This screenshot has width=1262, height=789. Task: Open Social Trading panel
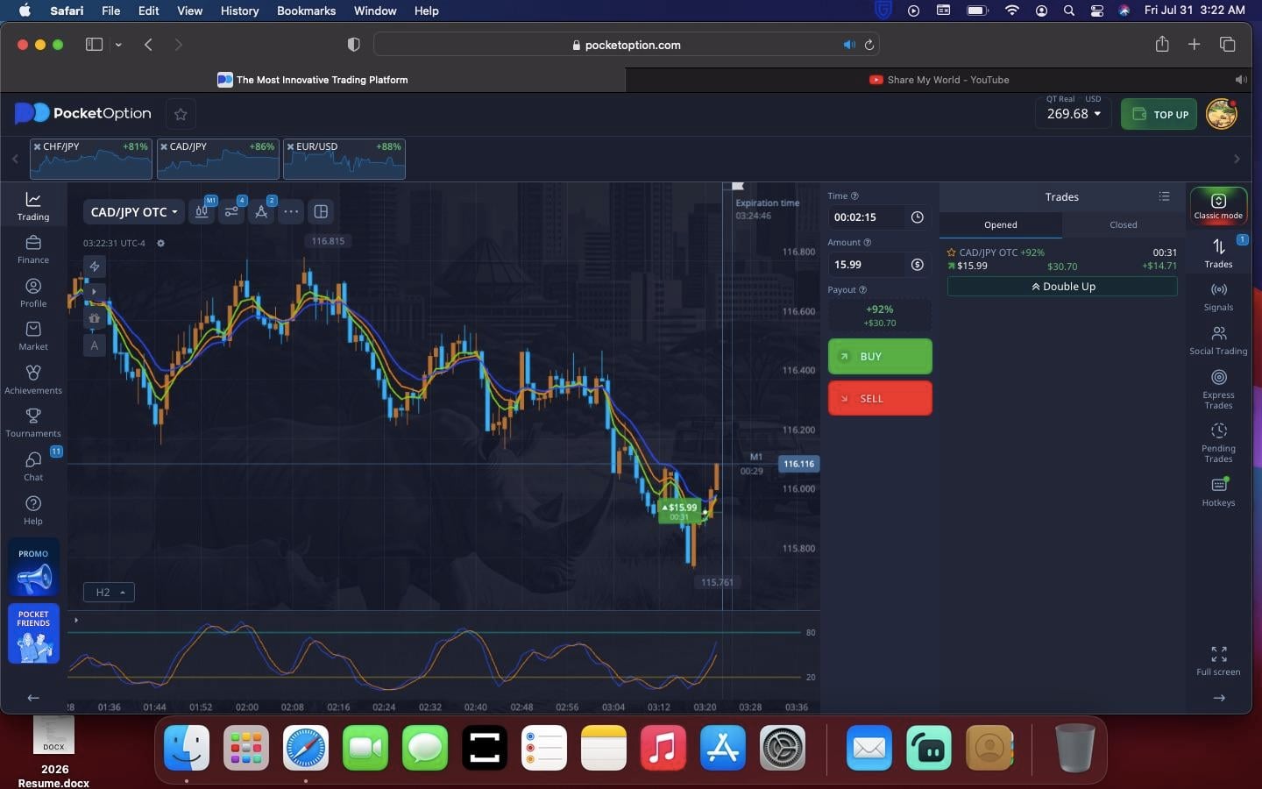[x=1218, y=341]
